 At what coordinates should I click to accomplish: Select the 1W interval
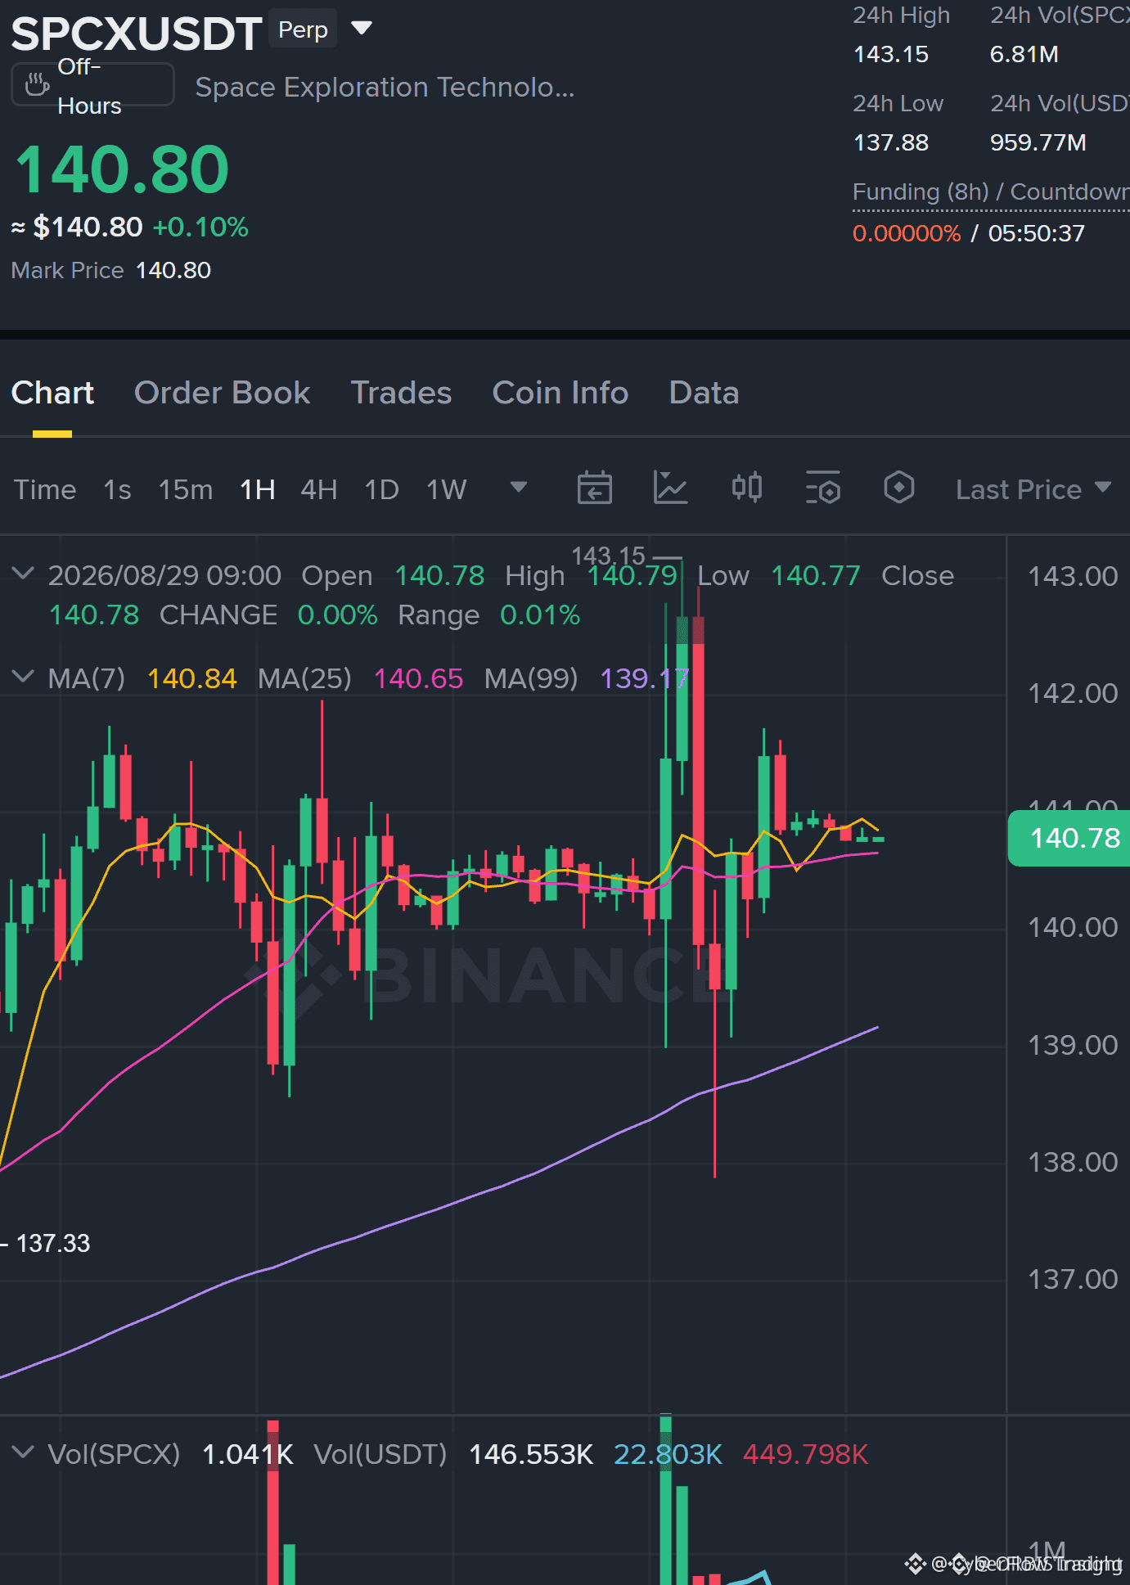point(446,489)
